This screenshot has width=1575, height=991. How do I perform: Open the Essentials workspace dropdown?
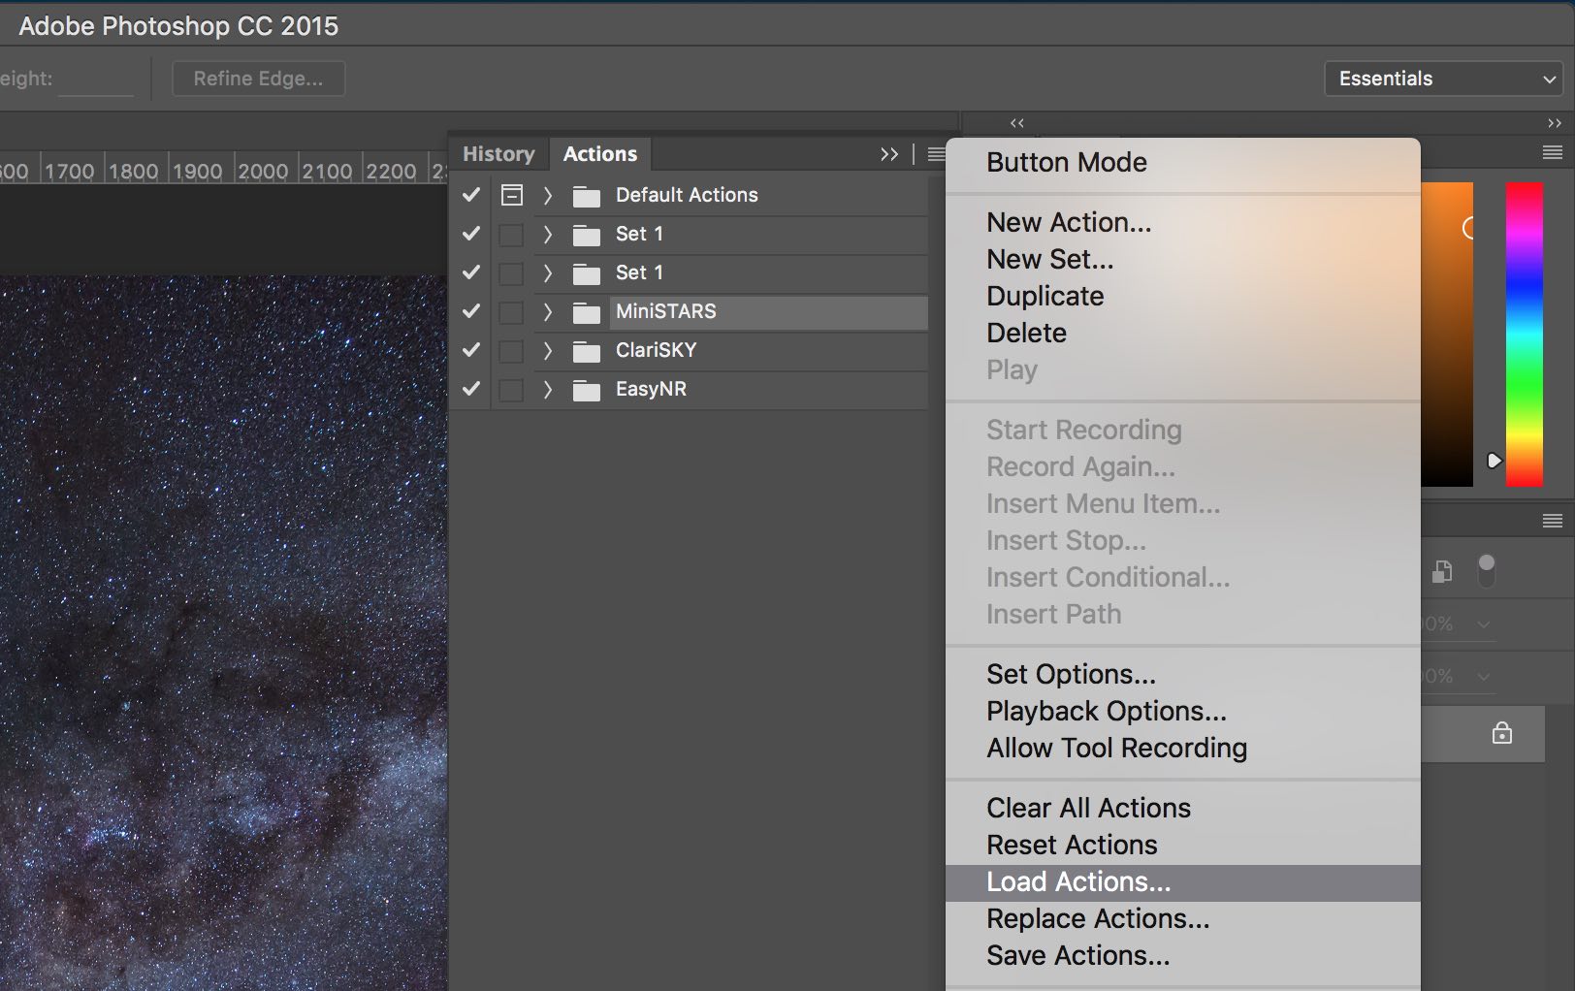(x=1443, y=79)
